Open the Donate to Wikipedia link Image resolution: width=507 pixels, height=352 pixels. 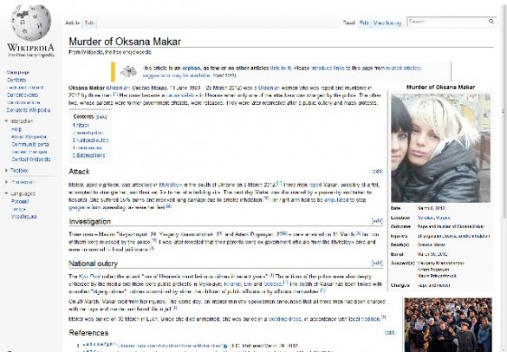point(29,110)
